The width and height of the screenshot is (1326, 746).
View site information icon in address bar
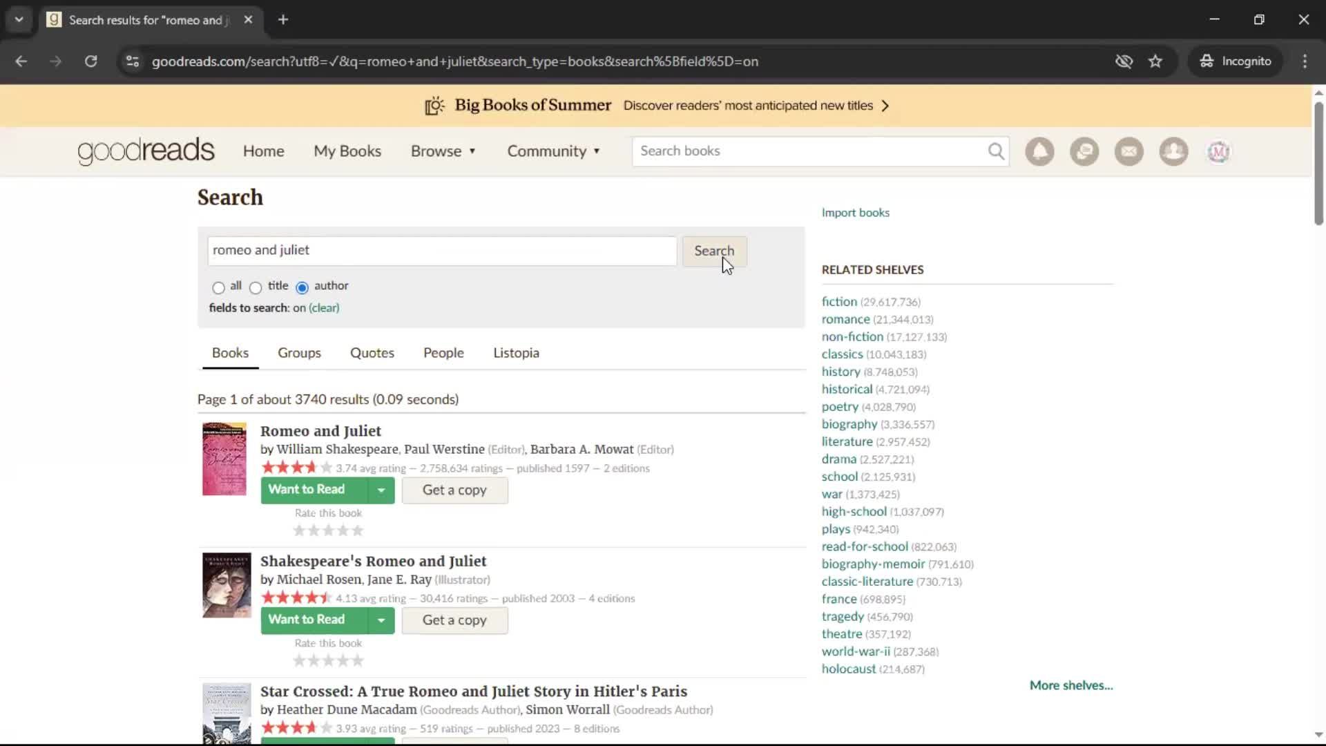click(133, 61)
